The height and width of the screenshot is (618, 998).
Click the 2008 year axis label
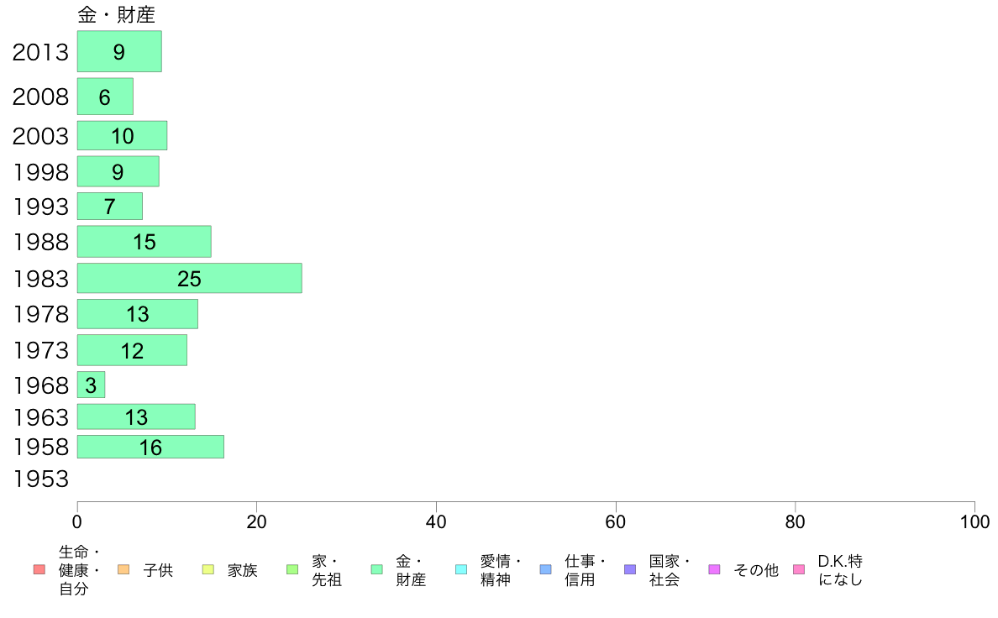[40, 97]
